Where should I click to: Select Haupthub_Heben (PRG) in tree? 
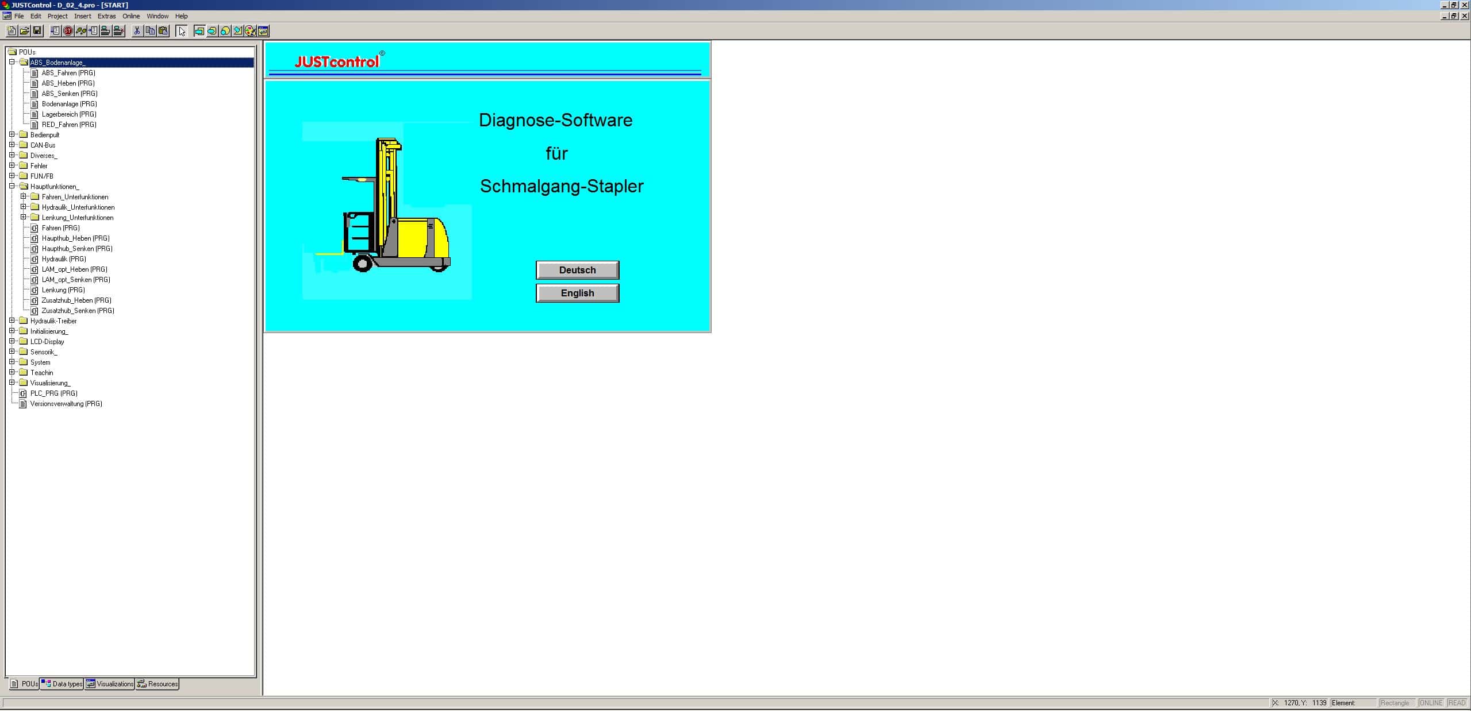[x=75, y=238]
